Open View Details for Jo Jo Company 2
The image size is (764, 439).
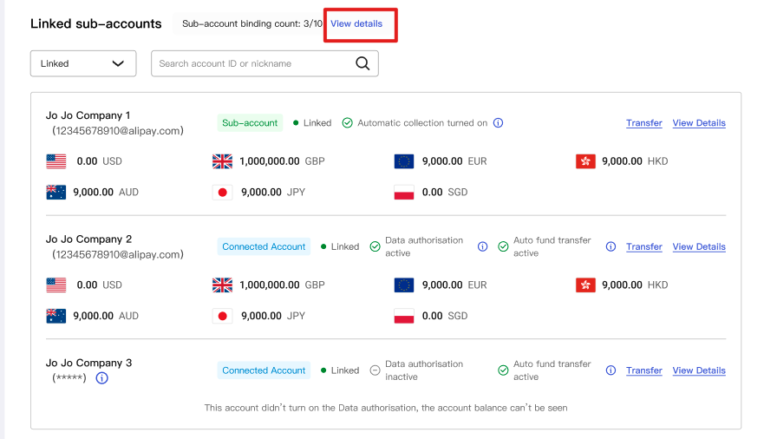[699, 246]
